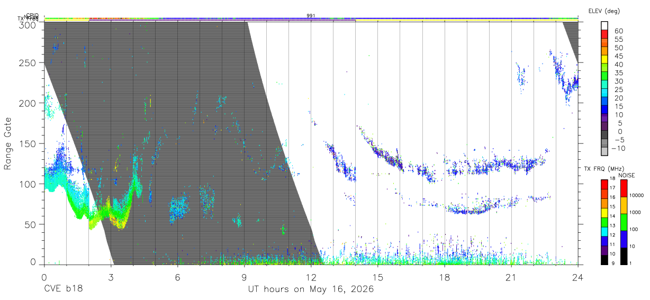Click the 12 tick on UT hours axis

tap(311, 277)
